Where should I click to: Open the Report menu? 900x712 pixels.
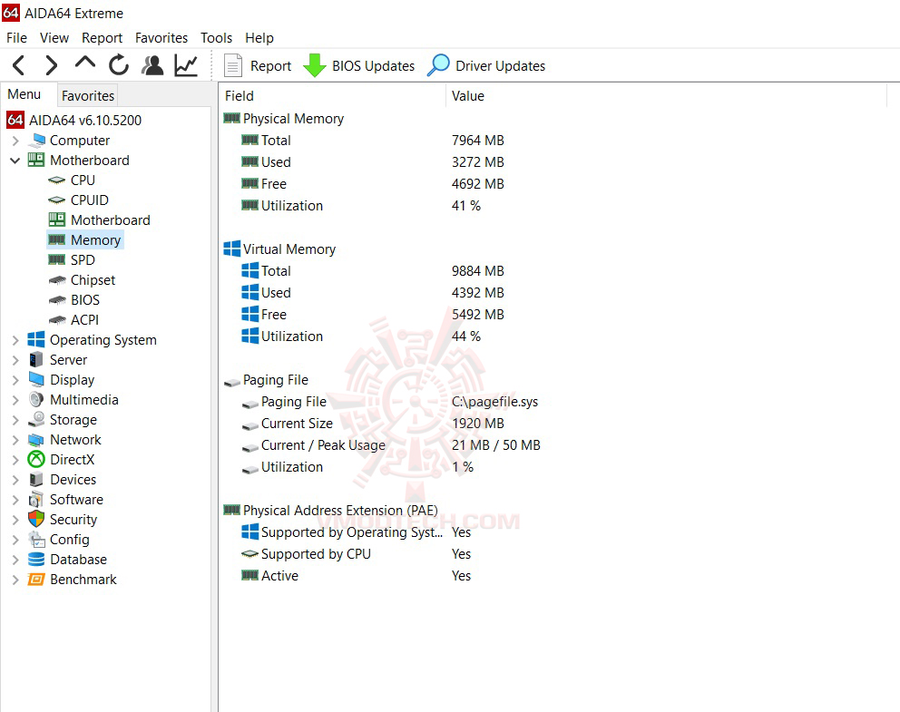click(x=102, y=38)
